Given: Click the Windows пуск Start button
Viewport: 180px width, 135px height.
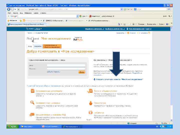Looking at the screenshot, I should [x=12, y=126].
